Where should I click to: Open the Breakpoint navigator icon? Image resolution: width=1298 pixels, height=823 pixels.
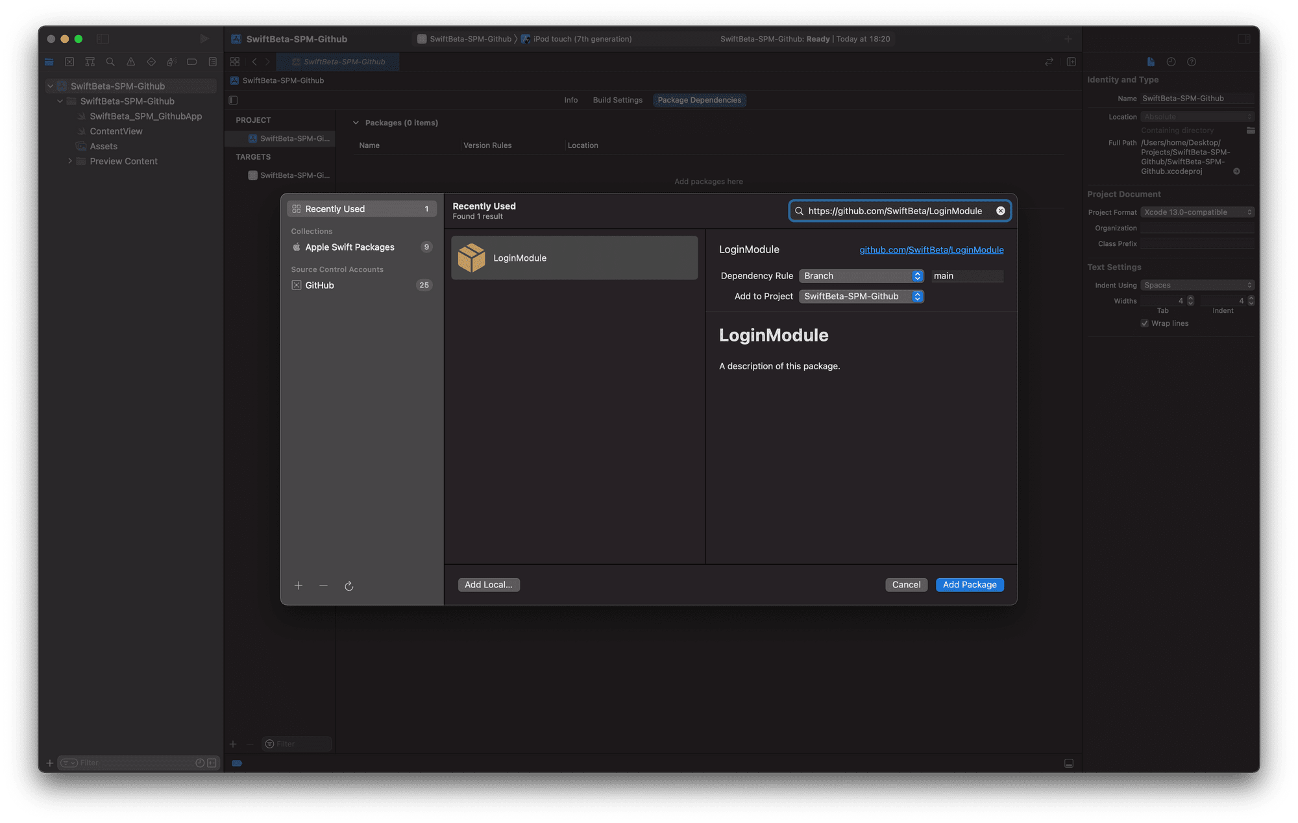[192, 62]
